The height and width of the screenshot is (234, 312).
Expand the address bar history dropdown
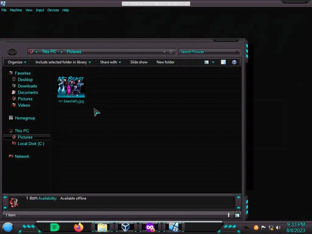(x=164, y=52)
